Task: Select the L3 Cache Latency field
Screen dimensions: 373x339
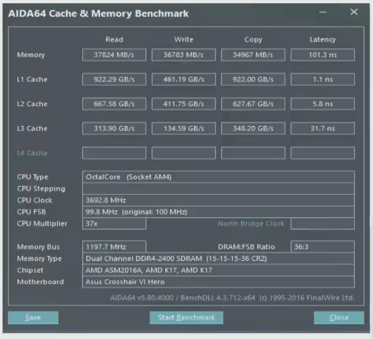Action: coord(322,128)
